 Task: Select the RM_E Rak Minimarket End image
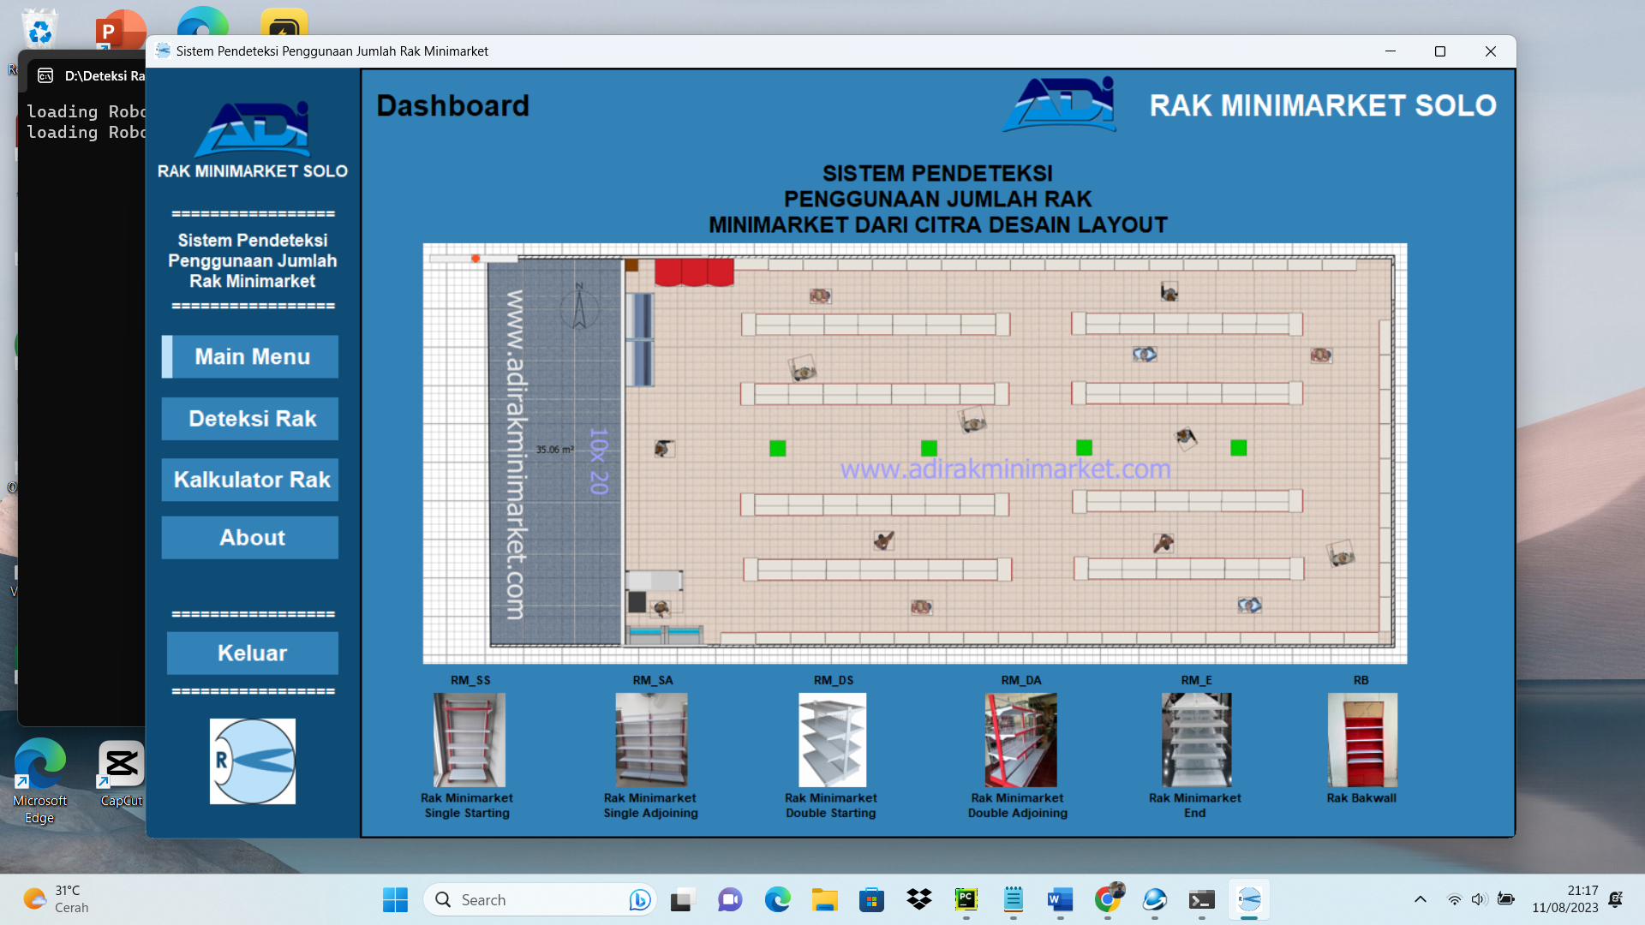click(1196, 740)
